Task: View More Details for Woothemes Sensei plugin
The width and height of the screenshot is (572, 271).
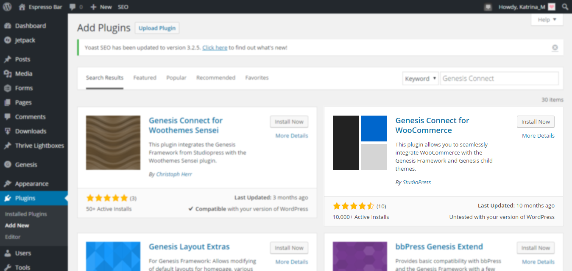Action: (292, 136)
